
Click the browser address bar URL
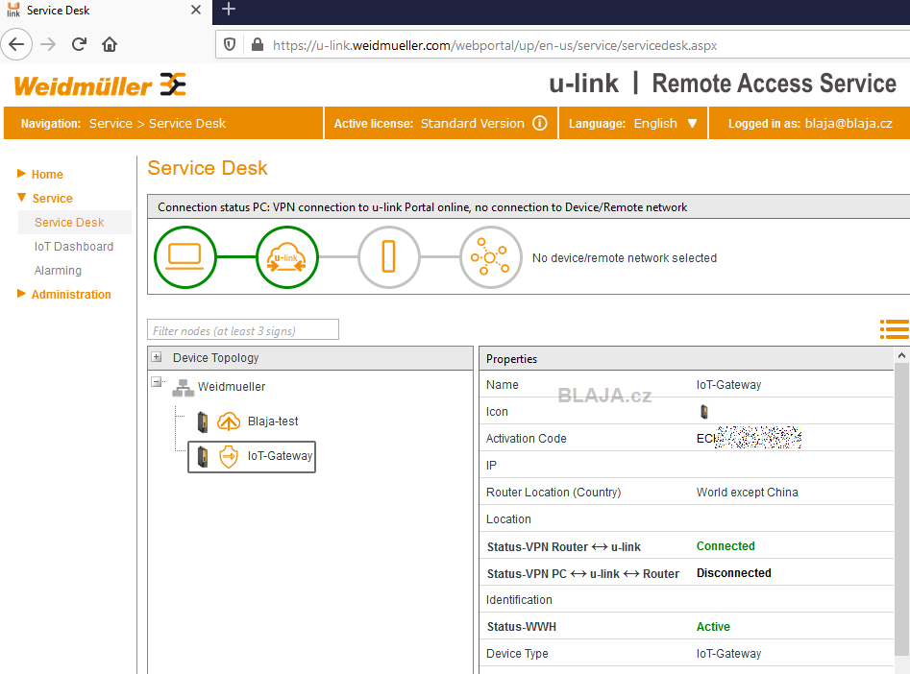click(495, 45)
